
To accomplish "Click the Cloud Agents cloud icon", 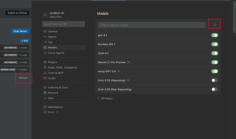I will [x=45, y=53].
